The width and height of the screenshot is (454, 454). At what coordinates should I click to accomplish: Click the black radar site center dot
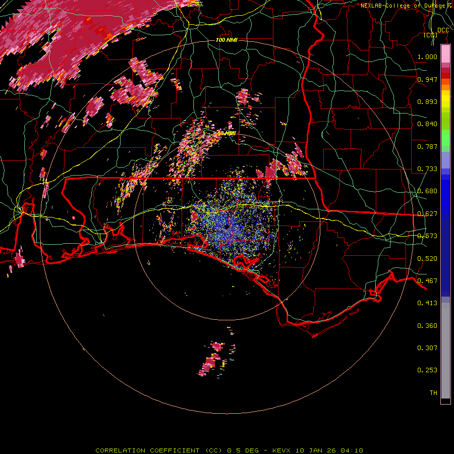coord(226,226)
